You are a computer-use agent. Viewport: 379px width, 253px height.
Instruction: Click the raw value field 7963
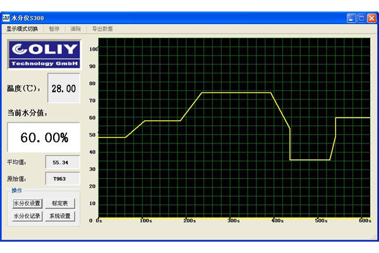(x=63, y=179)
